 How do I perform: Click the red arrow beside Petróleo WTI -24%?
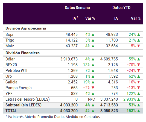(139, 71)
